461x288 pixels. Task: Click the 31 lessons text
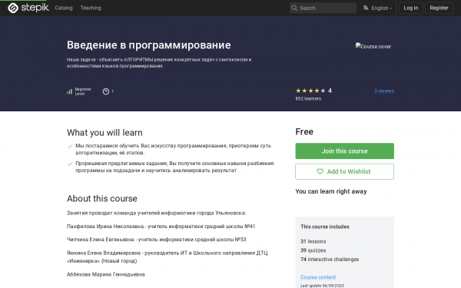point(313,242)
